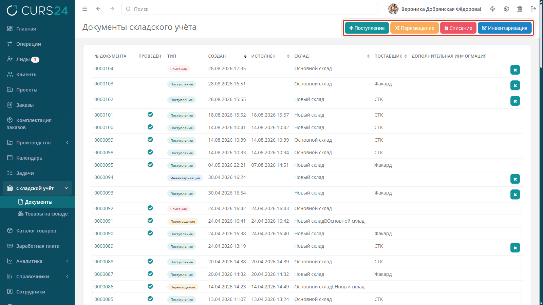
Task: Open the Заработная плата sidebar item
Action: pyautogui.click(x=37, y=246)
